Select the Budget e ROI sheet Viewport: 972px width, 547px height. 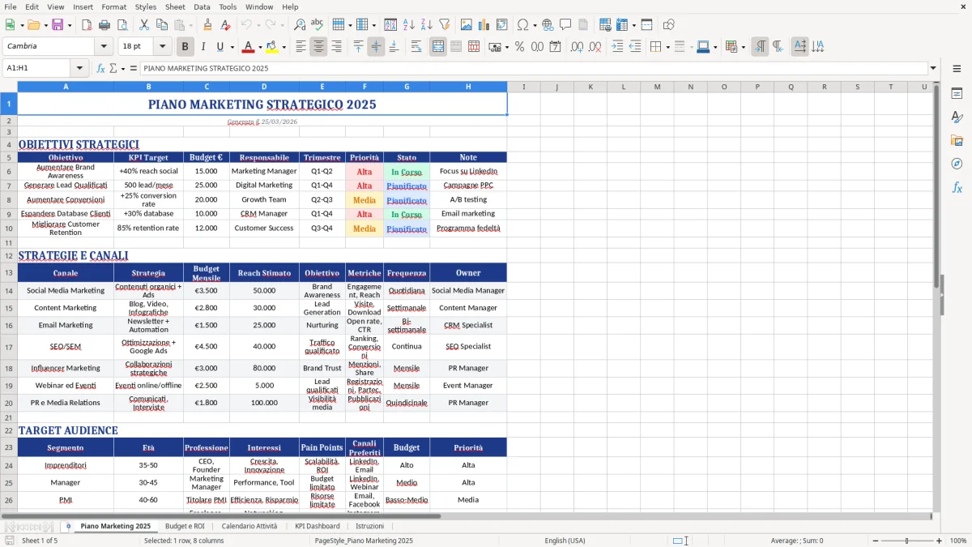pyautogui.click(x=183, y=525)
